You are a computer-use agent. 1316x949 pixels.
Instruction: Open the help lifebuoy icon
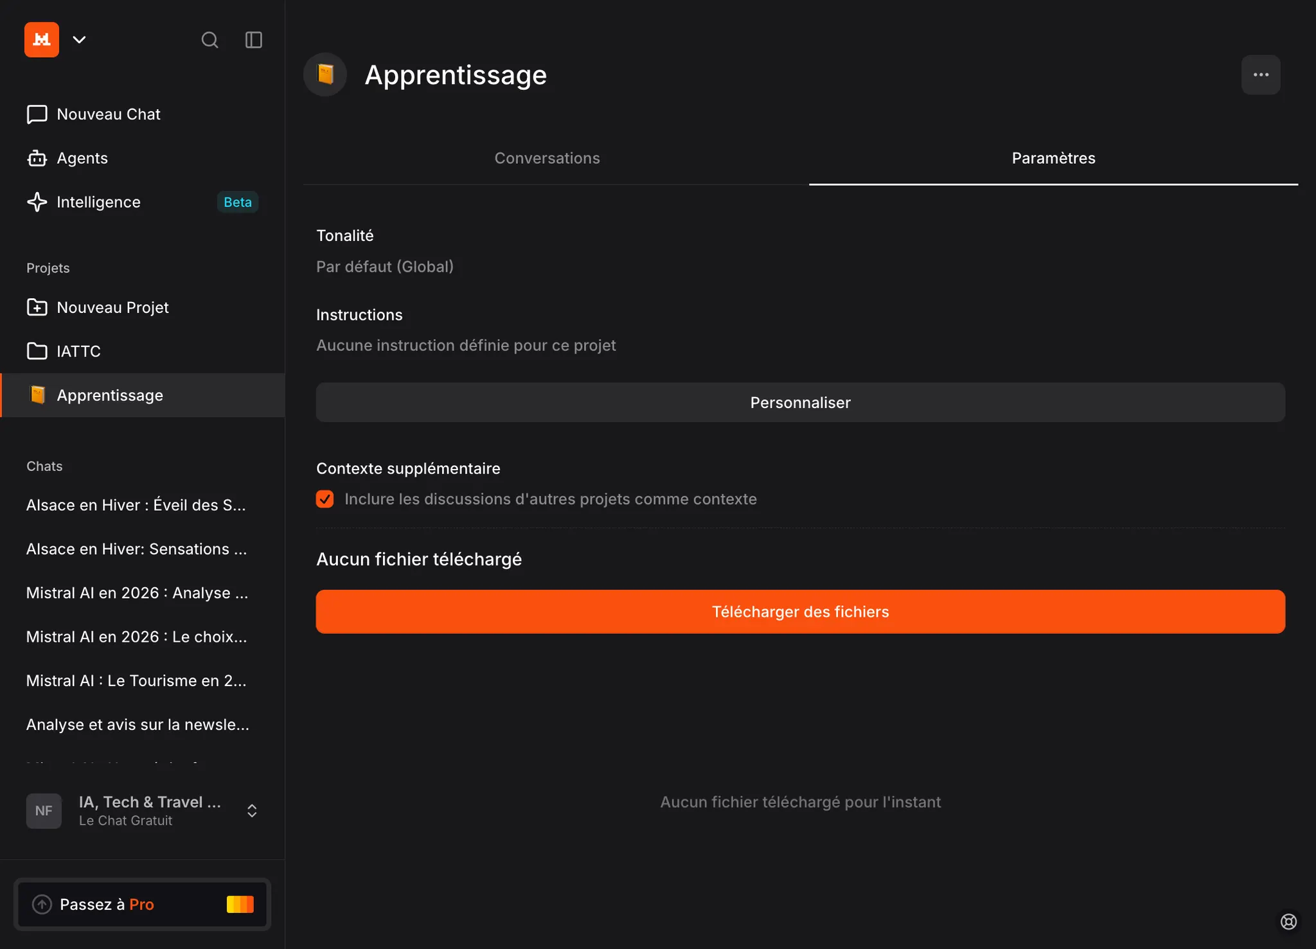coord(1288,921)
